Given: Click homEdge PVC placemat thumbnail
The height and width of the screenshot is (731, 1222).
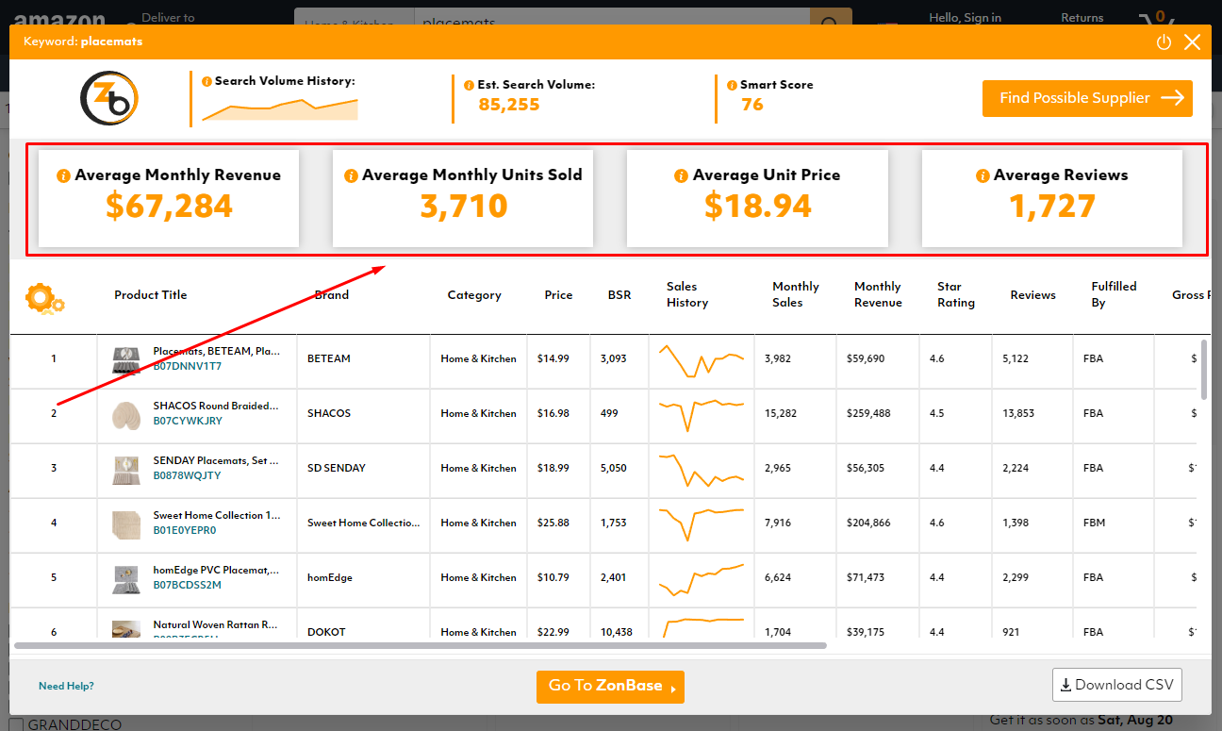Looking at the screenshot, I should (126, 578).
